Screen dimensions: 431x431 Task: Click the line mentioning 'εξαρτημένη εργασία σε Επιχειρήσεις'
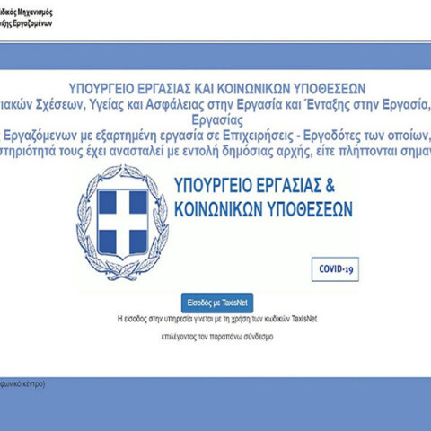215,136
